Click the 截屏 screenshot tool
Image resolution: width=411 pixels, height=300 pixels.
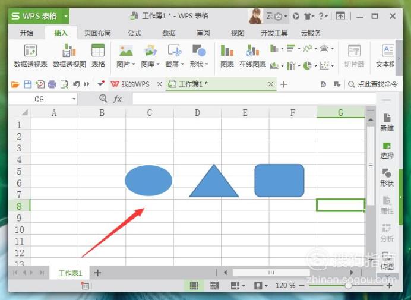pos(175,50)
